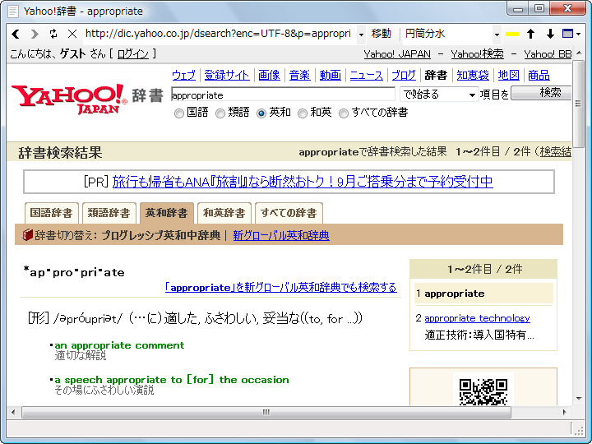Click the browser back arrow
Screen dimensions: 592x444
pyautogui.click(x=16, y=34)
